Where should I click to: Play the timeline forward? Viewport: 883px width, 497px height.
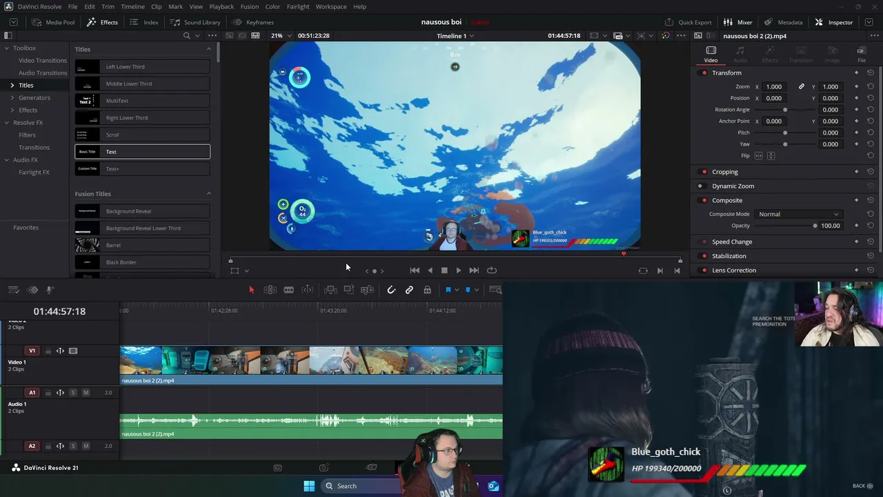point(459,271)
